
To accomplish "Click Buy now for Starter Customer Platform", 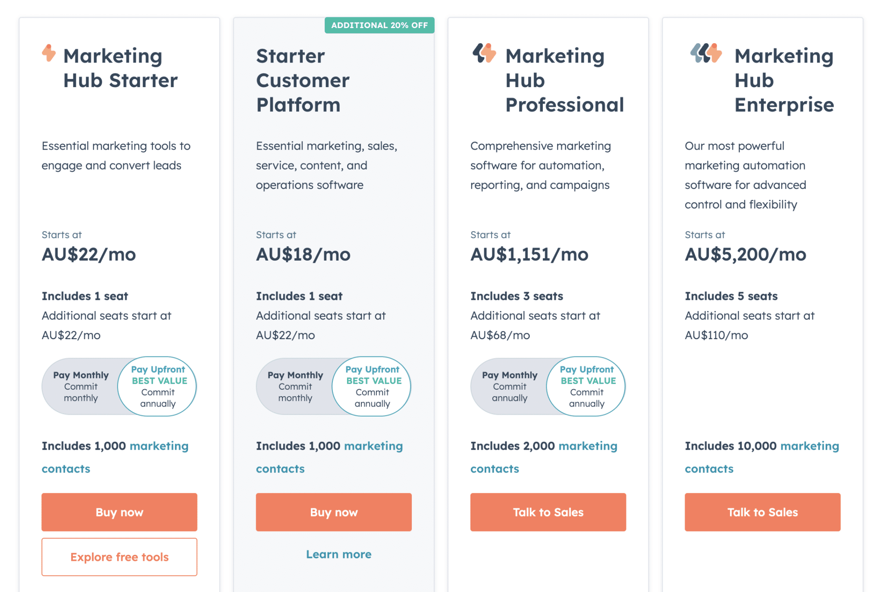I will pos(334,512).
